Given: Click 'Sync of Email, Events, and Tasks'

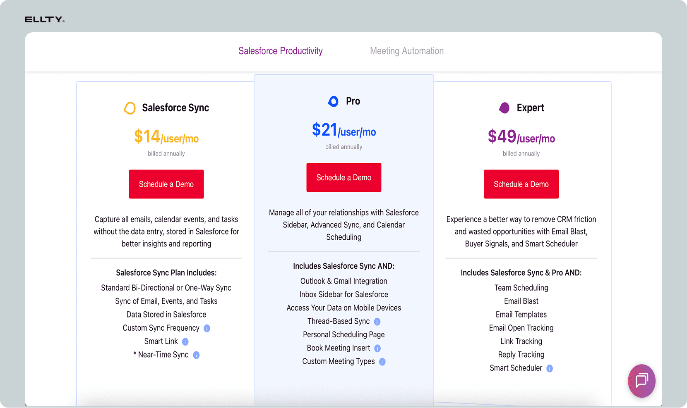Looking at the screenshot, I should [166, 301].
